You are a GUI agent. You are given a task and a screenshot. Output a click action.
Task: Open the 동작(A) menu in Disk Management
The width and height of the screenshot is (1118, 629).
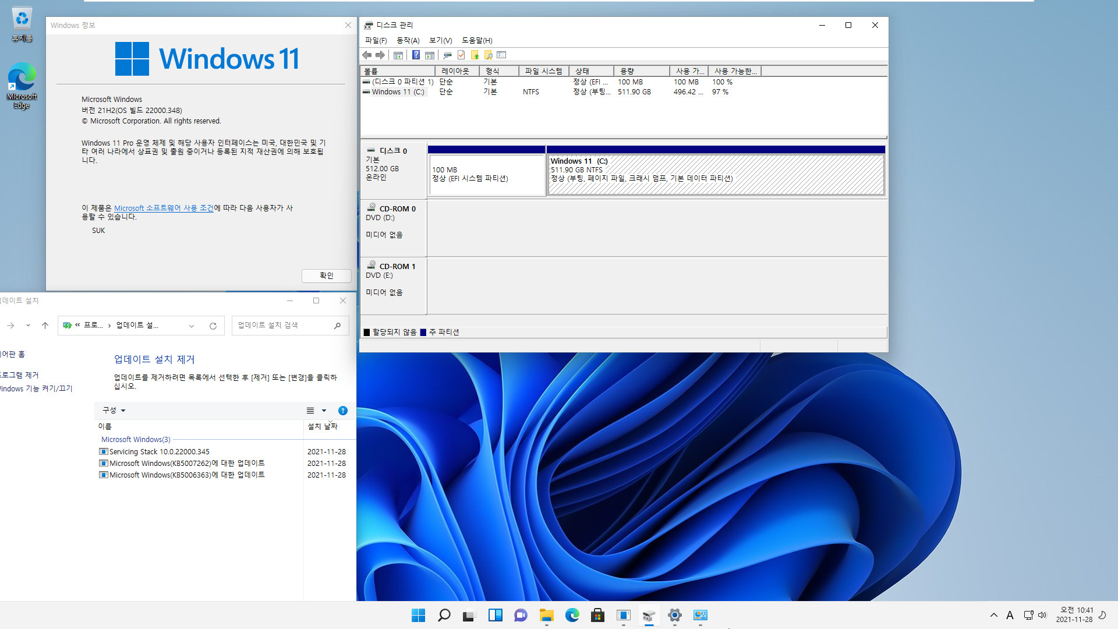tap(407, 40)
